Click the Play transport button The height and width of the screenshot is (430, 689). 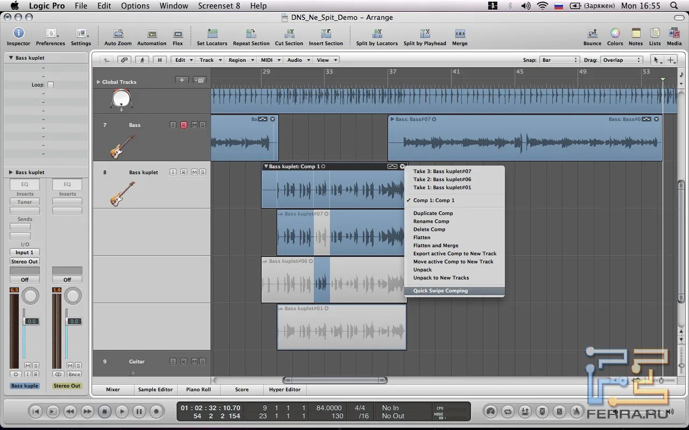122,412
